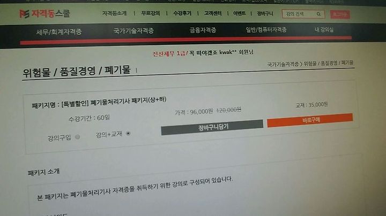Click 국가기술자격증 in the breadcrumb

(283, 64)
